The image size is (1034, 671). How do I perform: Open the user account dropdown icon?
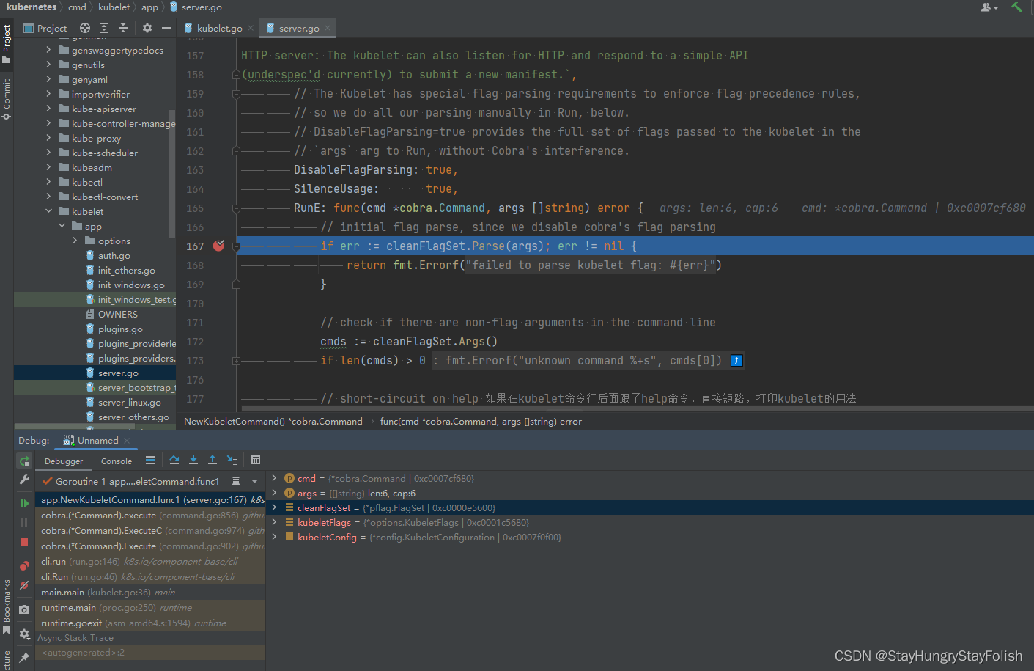click(x=989, y=7)
